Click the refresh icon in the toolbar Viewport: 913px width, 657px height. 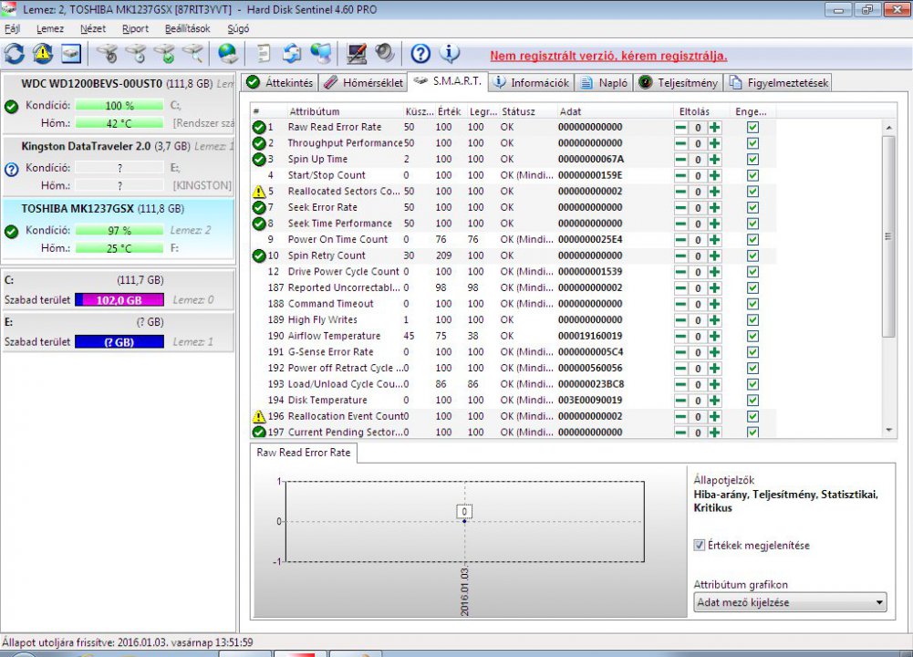tap(15, 54)
